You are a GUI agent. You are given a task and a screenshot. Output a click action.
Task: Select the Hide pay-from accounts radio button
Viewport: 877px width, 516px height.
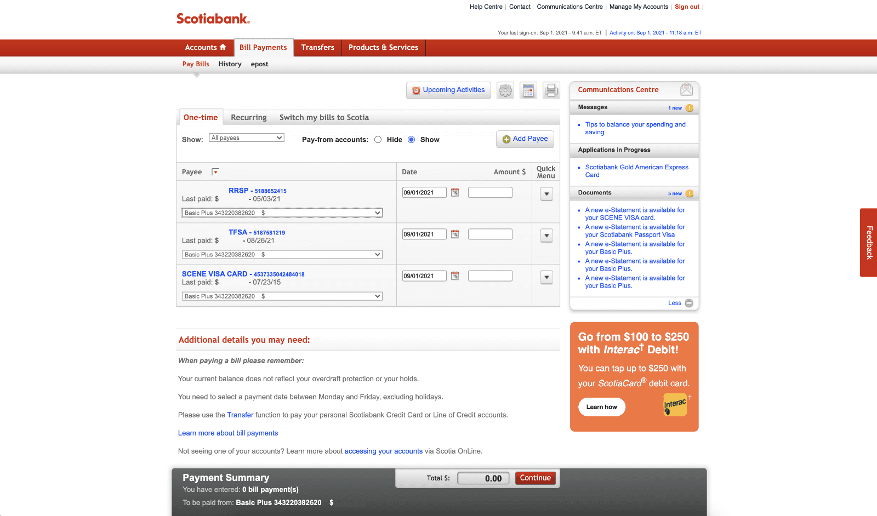[x=378, y=140]
